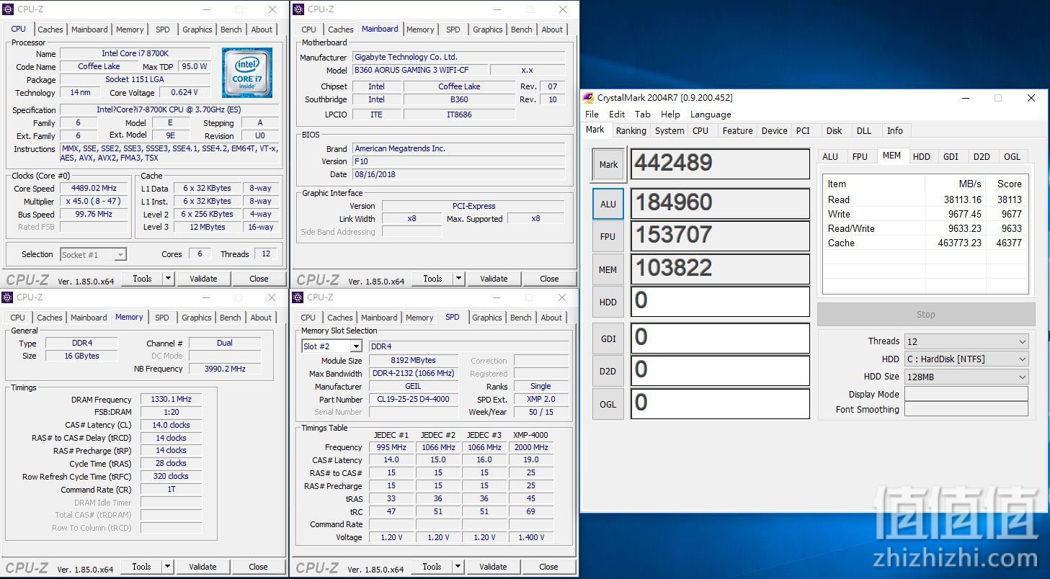
Task: Open Bench tab in Mainboard CPU-Z window
Action: click(522, 30)
